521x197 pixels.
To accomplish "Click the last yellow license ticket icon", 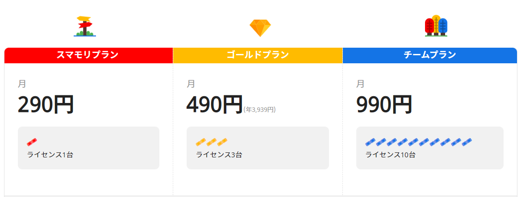I will [x=222, y=142].
